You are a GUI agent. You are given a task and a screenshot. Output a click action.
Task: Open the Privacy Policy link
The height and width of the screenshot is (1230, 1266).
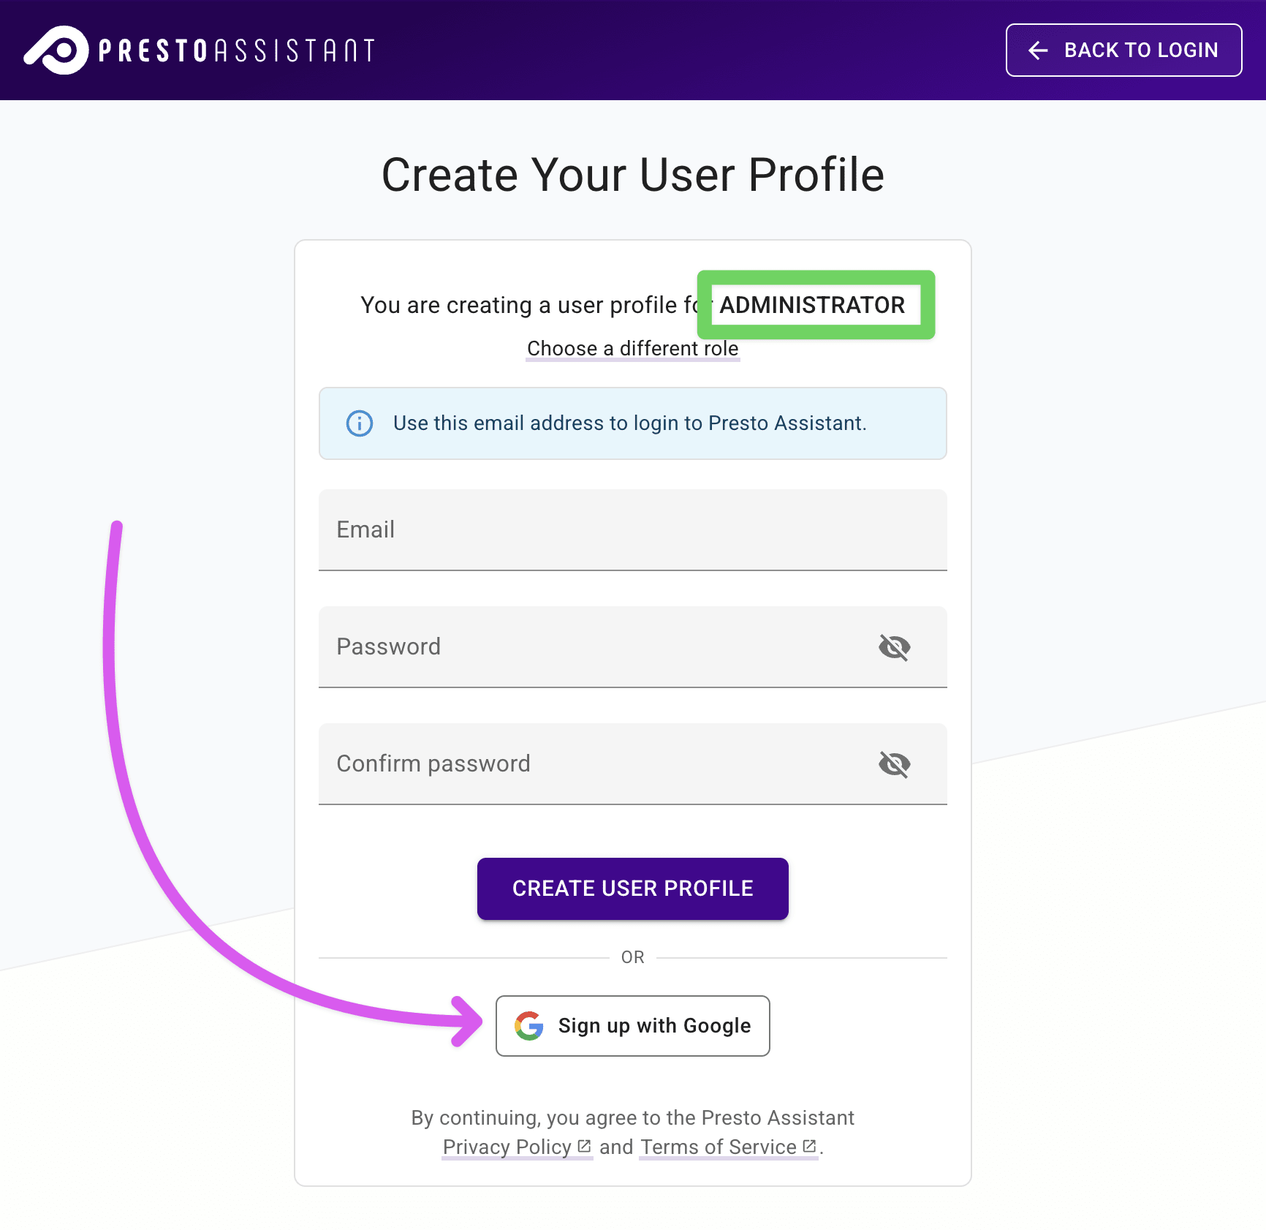coord(508,1147)
